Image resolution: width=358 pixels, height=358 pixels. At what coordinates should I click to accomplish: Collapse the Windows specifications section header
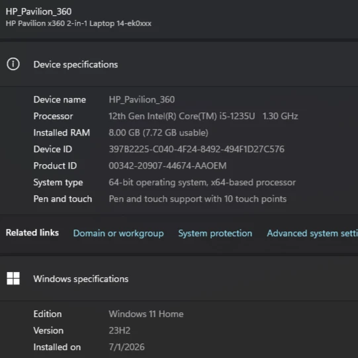(179, 279)
